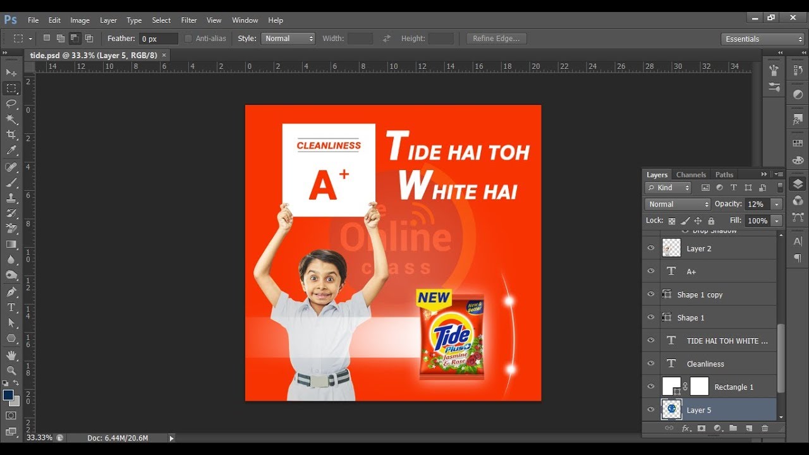
Task: Click the Layer 5 thumbnail
Action: [x=671, y=409]
